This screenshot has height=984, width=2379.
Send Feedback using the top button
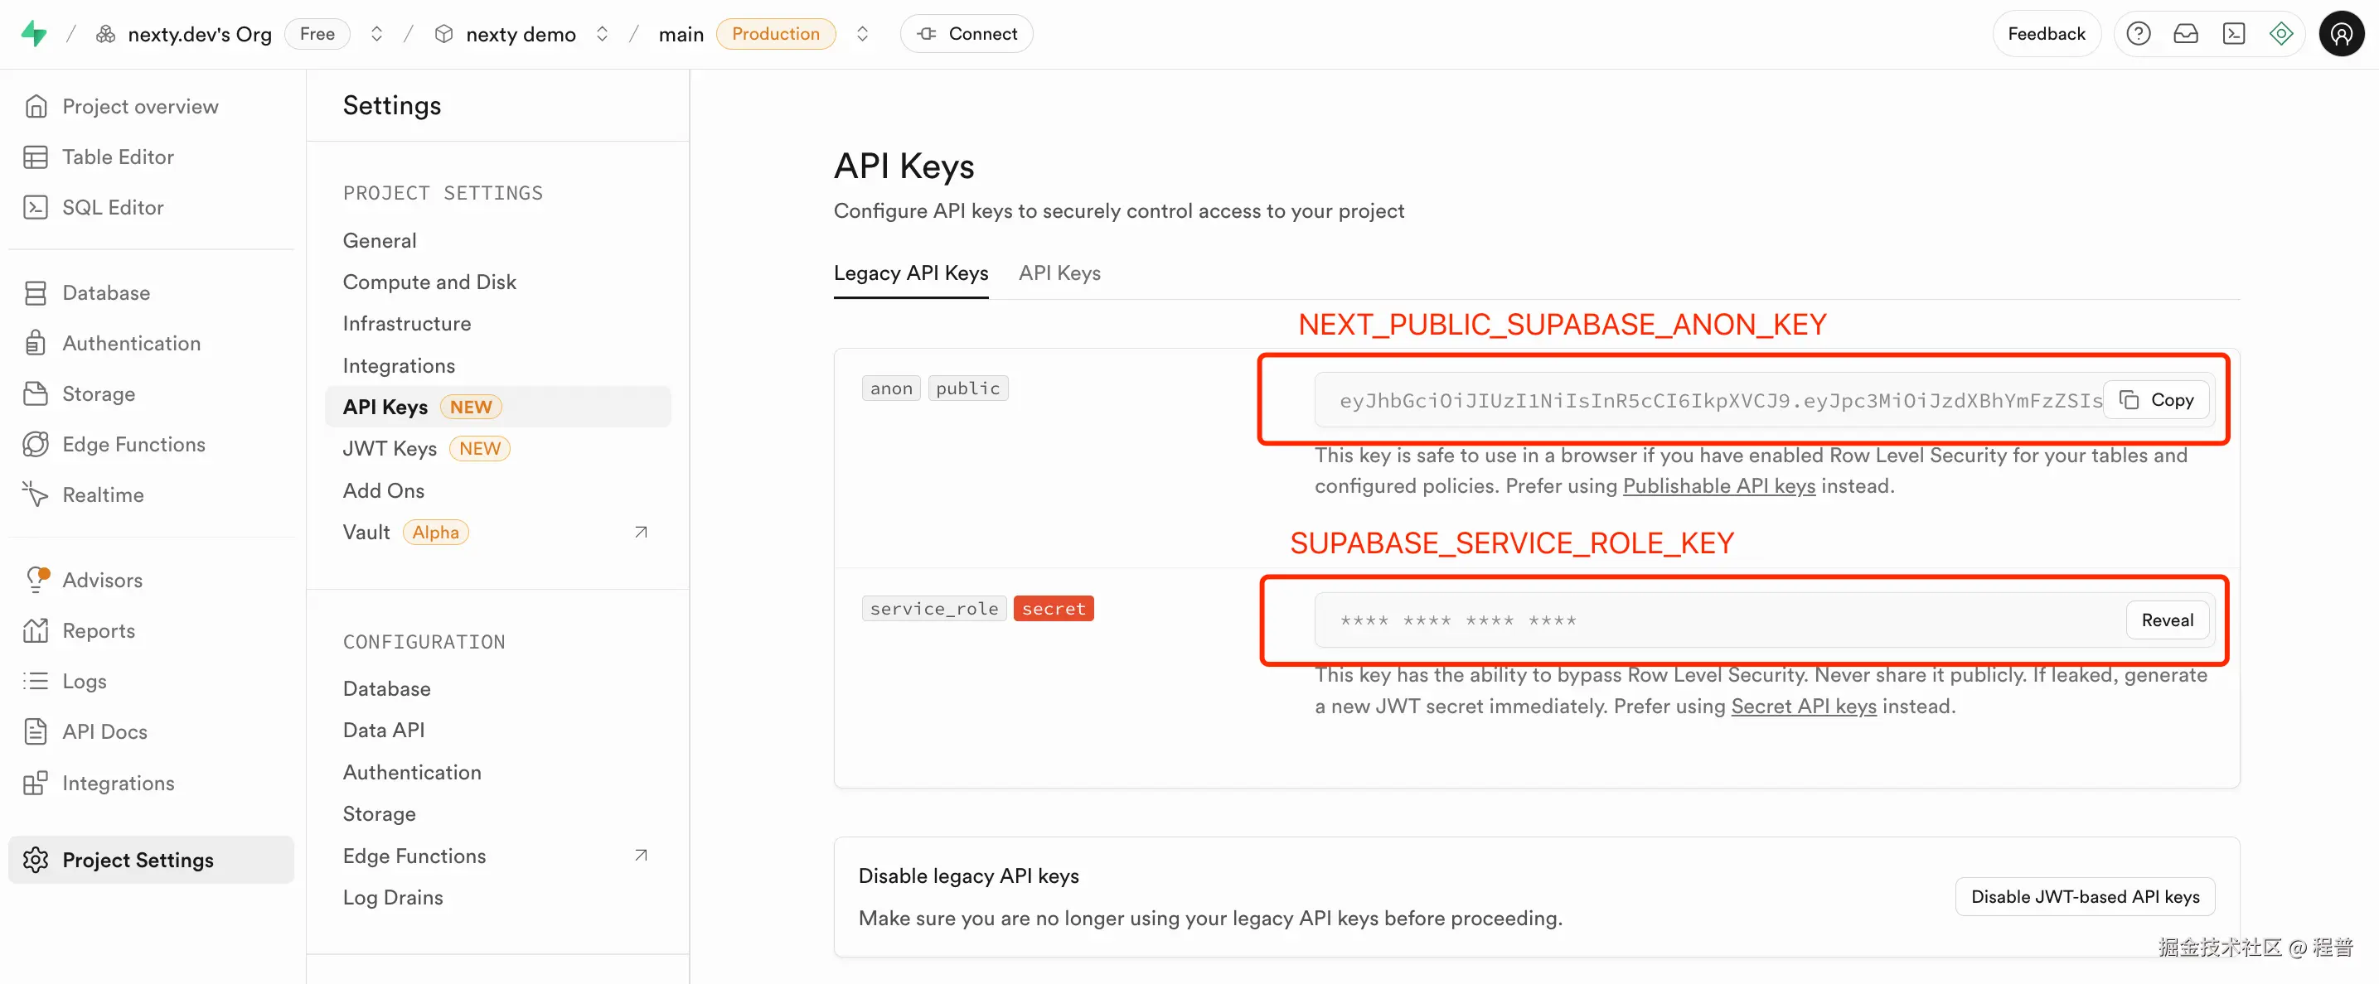point(2046,32)
